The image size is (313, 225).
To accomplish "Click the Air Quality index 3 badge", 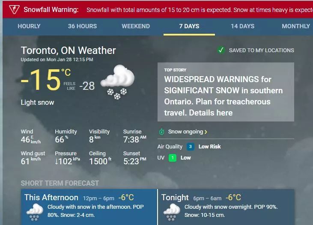I will [191, 146].
